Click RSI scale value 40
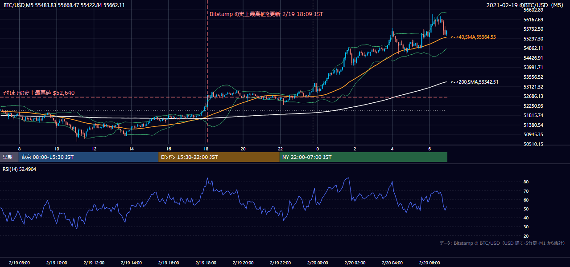The image size is (570, 267). 526,218
